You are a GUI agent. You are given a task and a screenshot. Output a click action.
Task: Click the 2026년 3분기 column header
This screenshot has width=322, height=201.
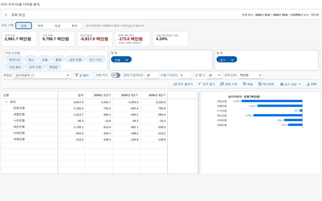(x=154, y=95)
